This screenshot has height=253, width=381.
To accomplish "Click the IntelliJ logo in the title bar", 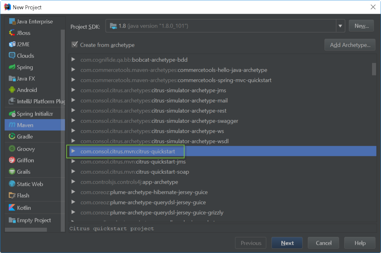I will pos(7,7).
